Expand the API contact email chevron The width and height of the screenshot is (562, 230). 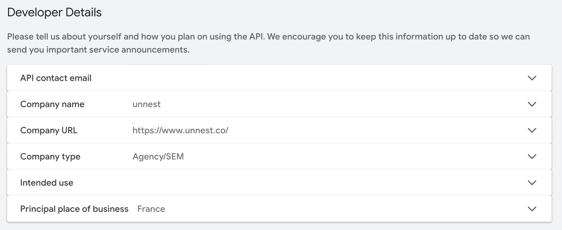532,78
